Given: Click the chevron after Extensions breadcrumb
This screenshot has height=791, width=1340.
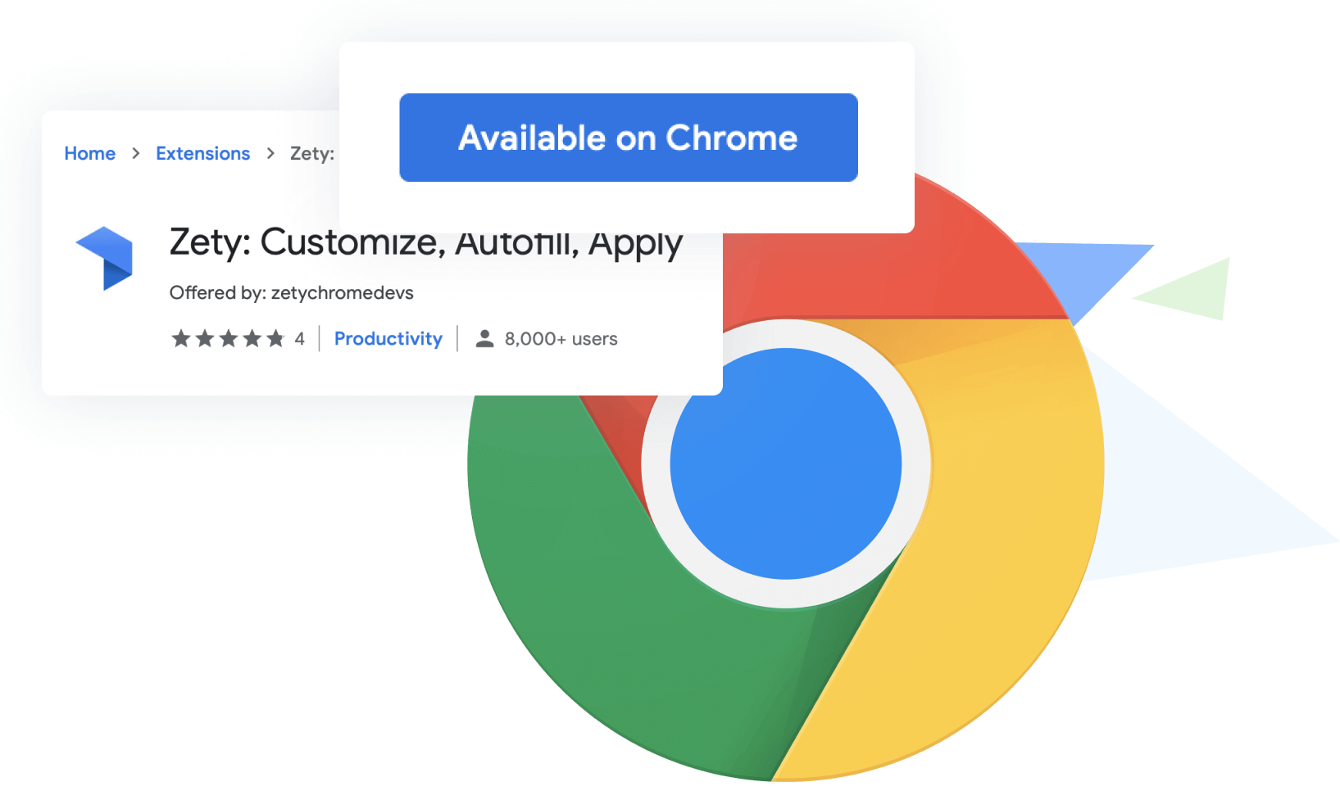Looking at the screenshot, I should click(x=270, y=154).
